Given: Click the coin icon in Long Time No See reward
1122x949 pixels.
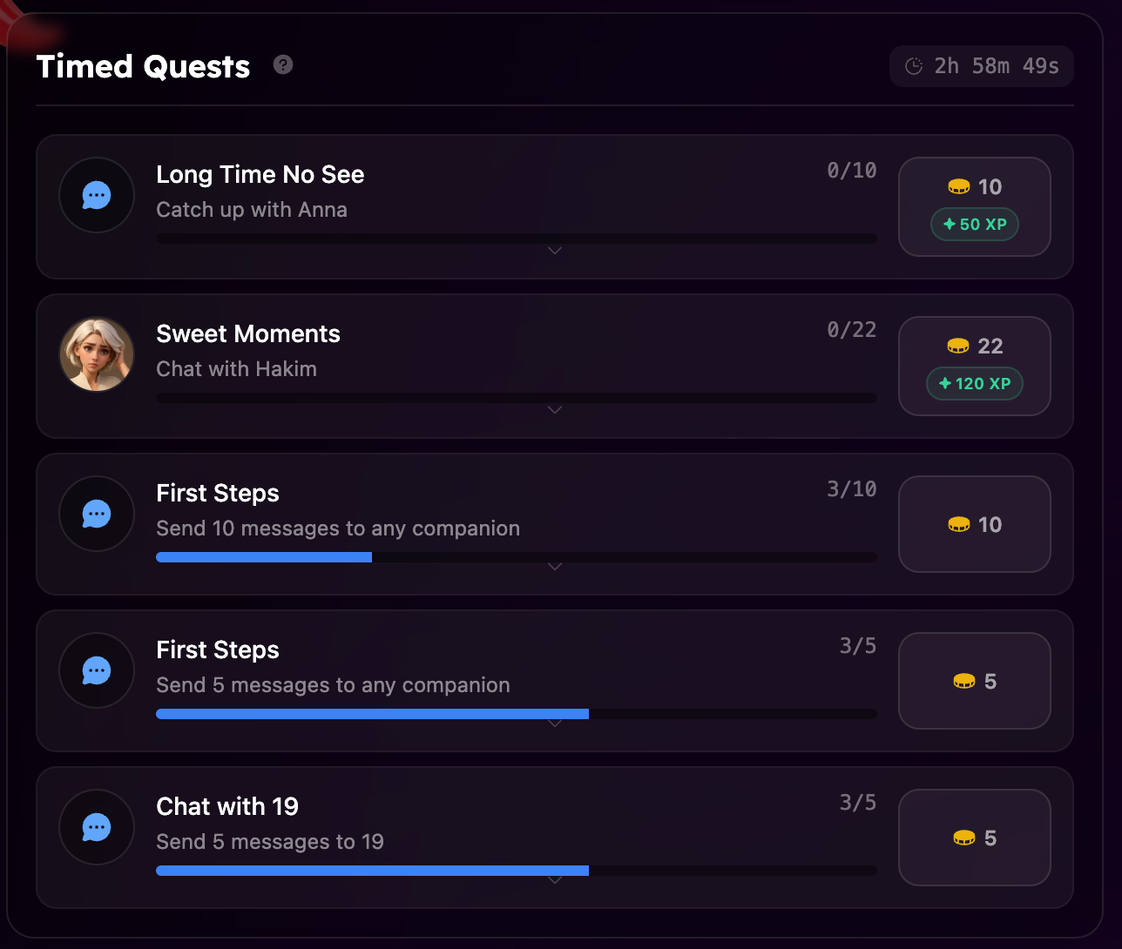Looking at the screenshot, I should [958, 187].
